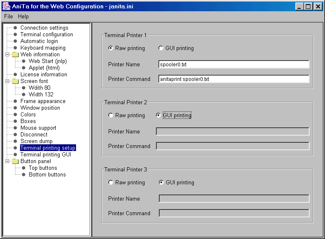Collapse the Web information tree node
The image size is (325, 239).
7,55
